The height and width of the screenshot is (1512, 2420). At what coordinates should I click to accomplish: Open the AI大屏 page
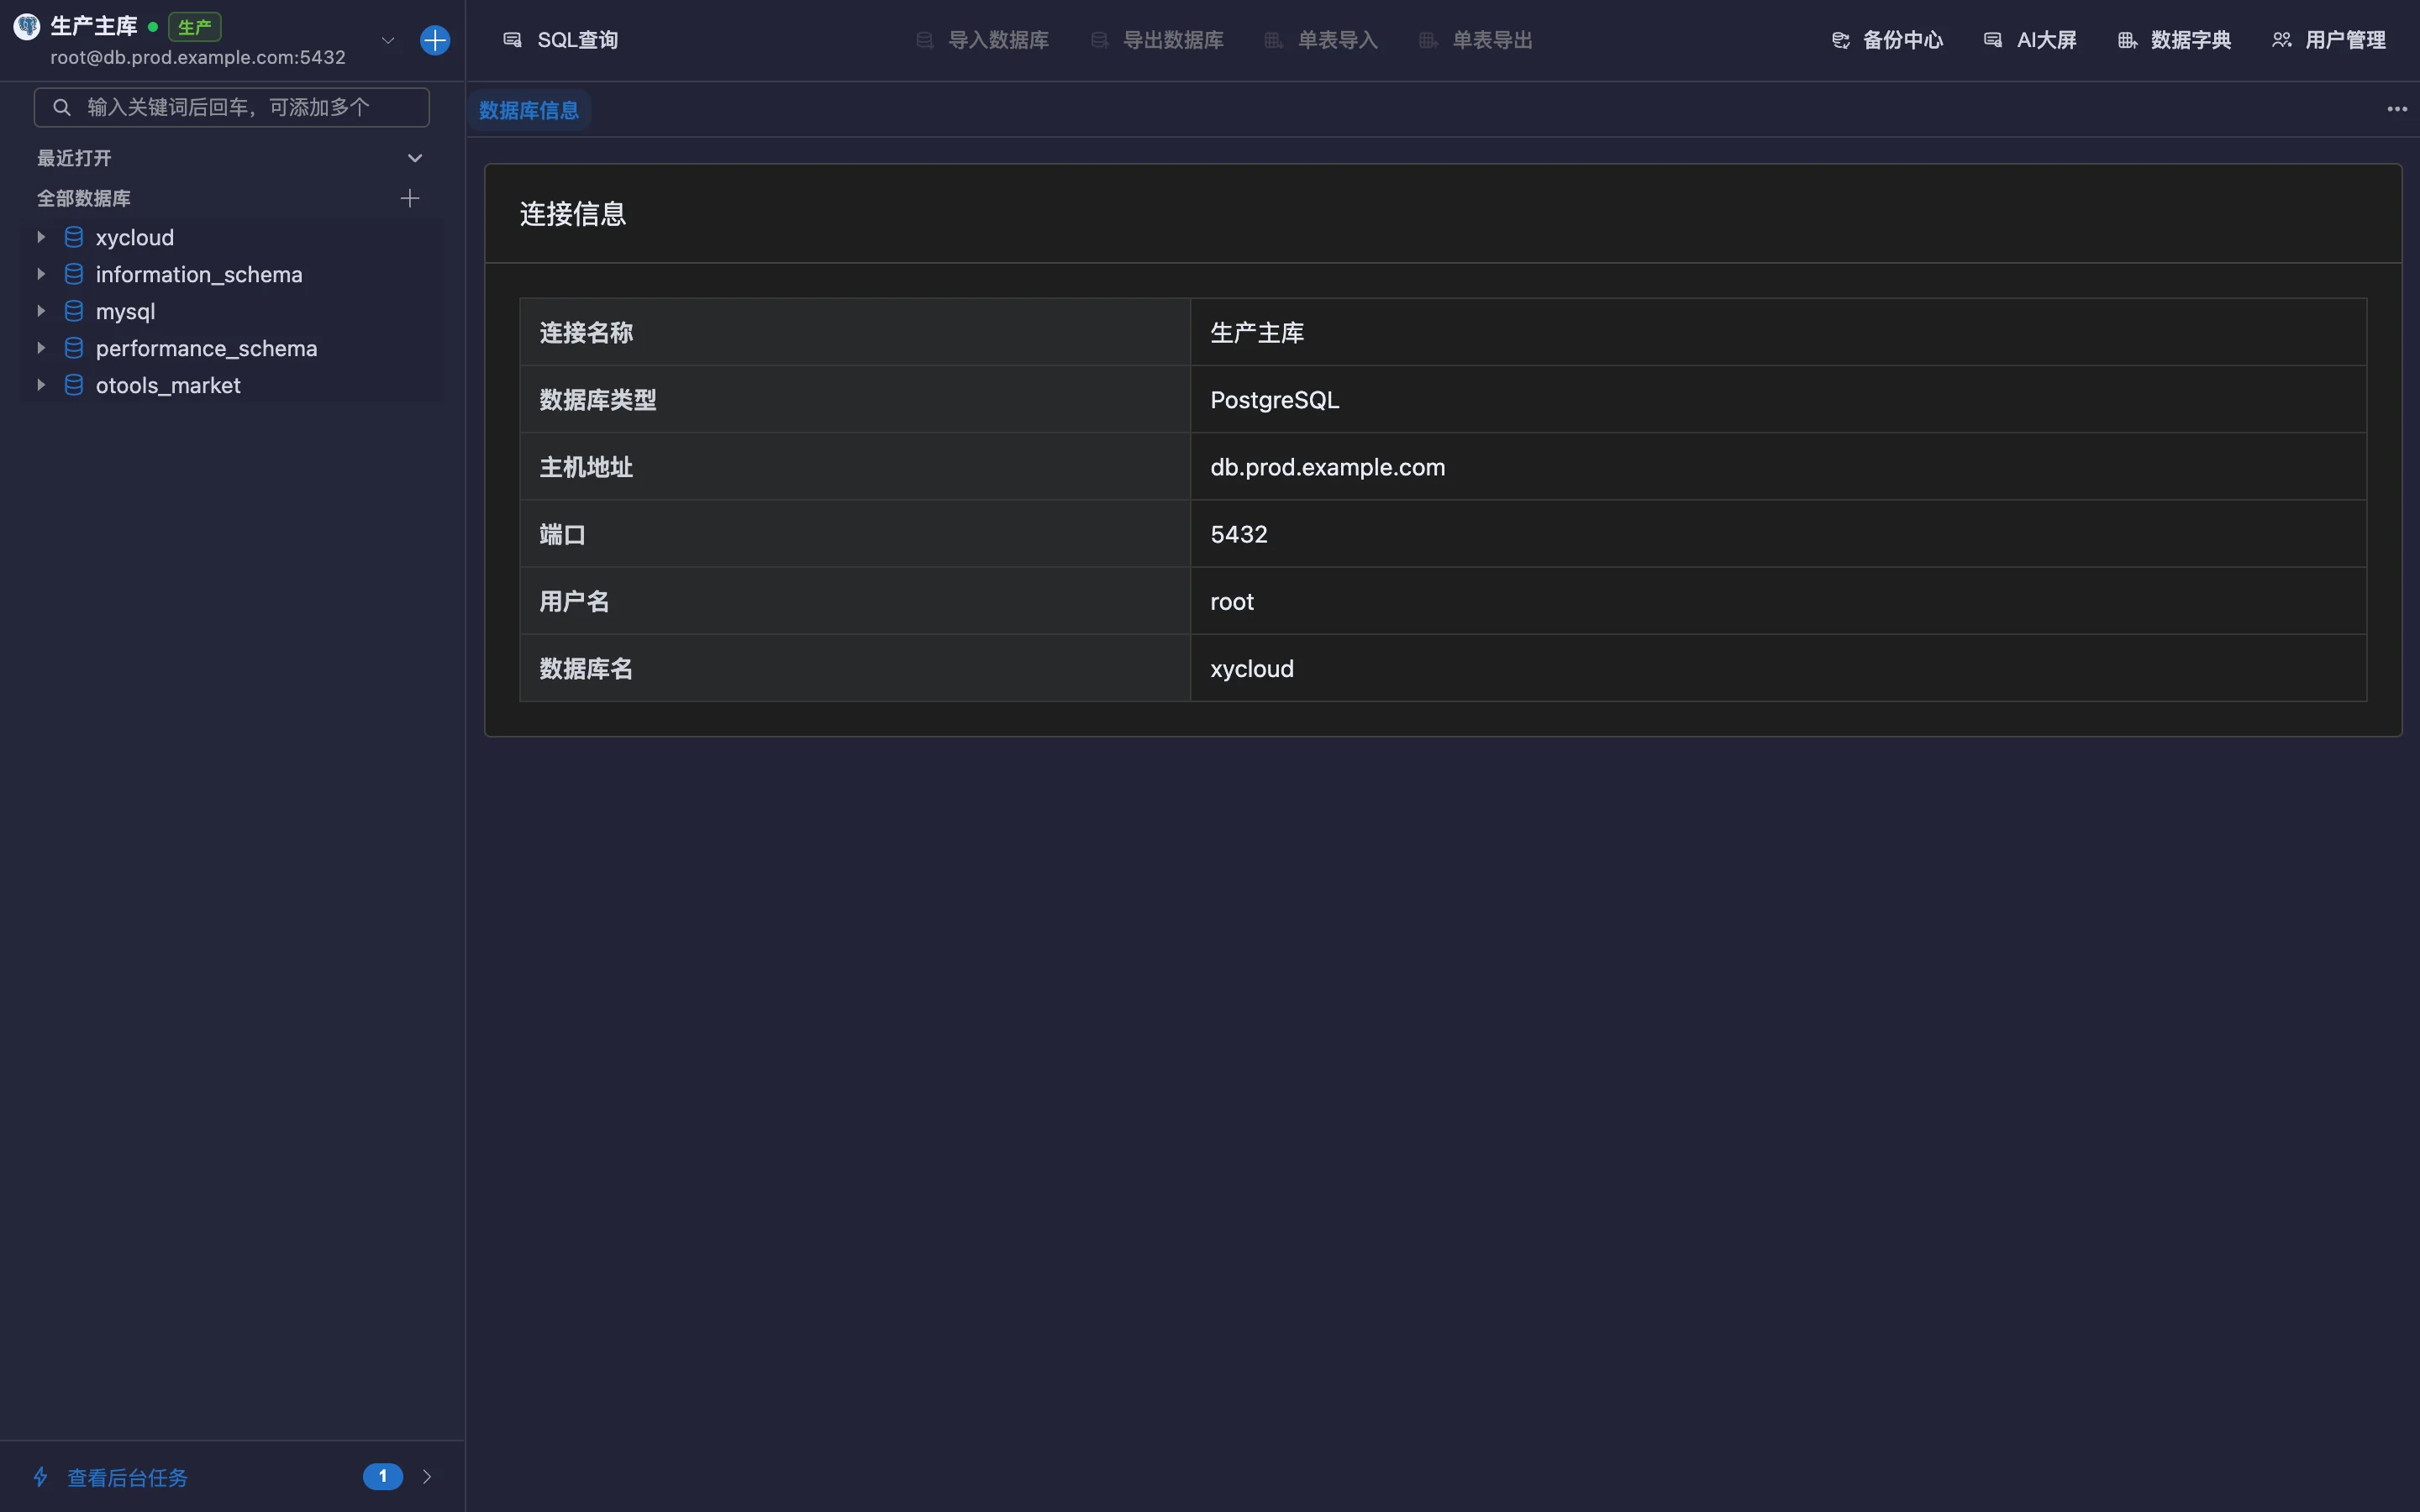(x=2030, y=40)
